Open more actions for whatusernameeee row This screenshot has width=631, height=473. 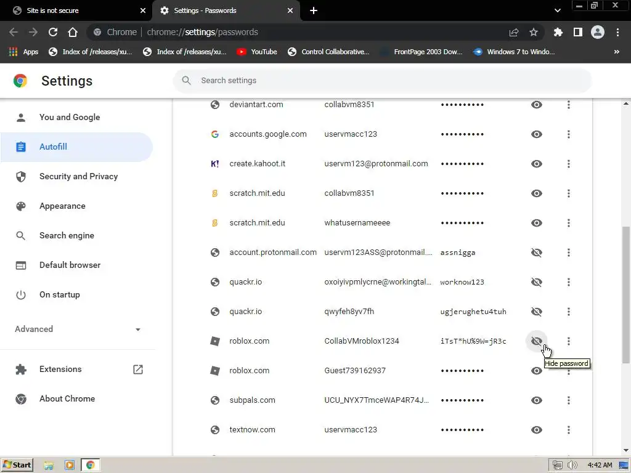point(569,223)
